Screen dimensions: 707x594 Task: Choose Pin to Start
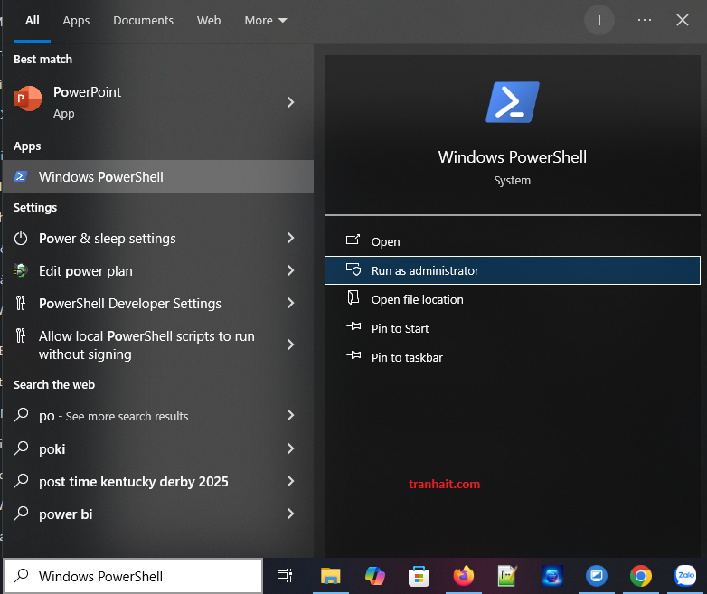(x=513, y=328)
